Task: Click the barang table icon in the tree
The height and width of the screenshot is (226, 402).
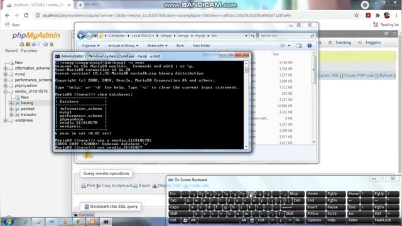Action: coord(17,103)
